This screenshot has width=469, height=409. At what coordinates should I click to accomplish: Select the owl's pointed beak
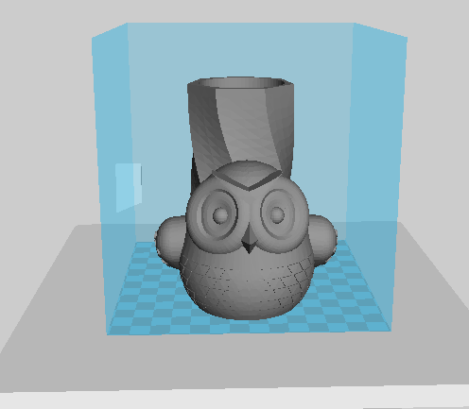coord(250,244)
